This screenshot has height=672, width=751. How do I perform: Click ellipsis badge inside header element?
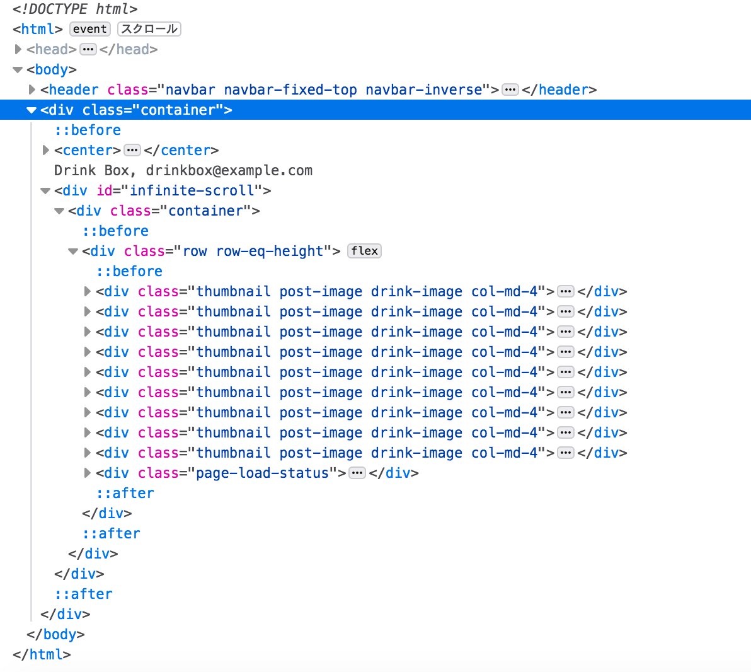[x=510, y=90]
